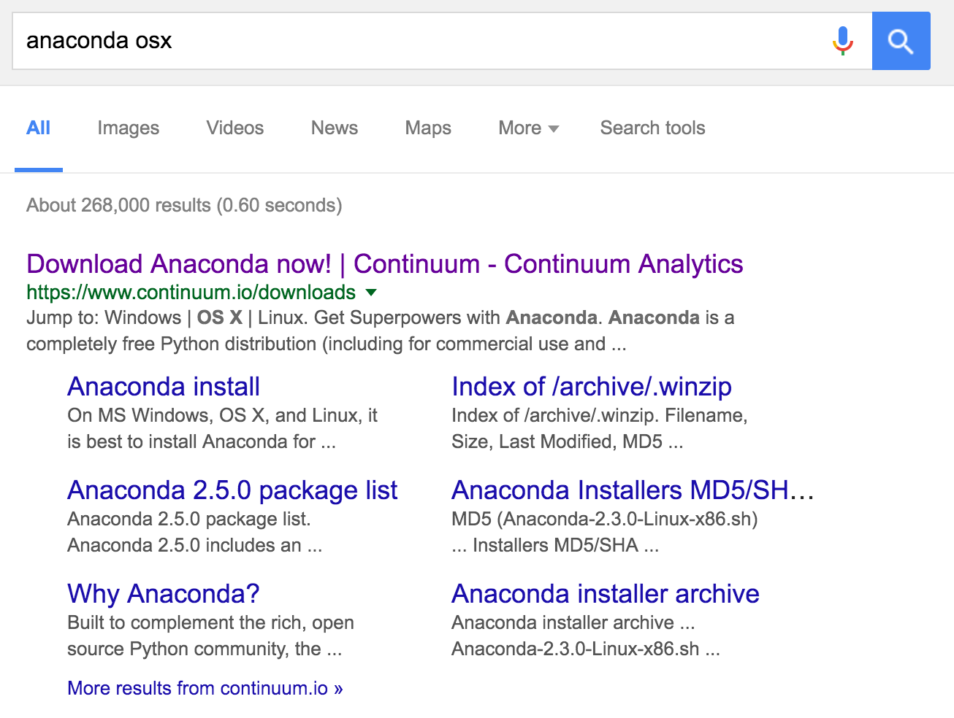Click 'More results from continuum.io »'

coord(205,688)
